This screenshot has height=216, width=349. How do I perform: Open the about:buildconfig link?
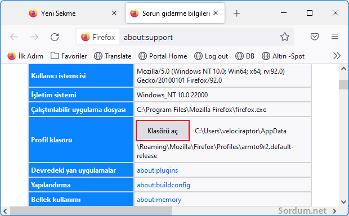pyautogui.click(x=163, y=185)
